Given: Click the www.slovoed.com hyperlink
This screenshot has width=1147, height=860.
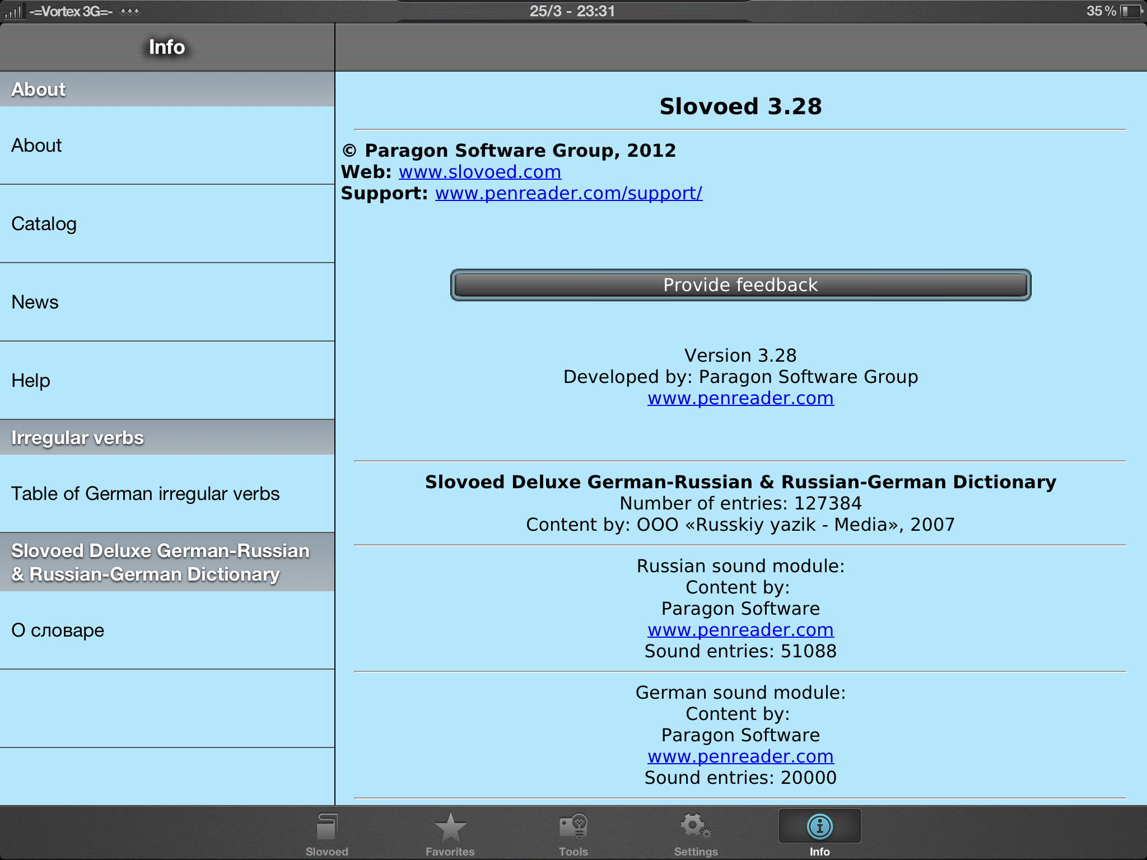Looking at the screenshot, I should [x=482, y=172].
